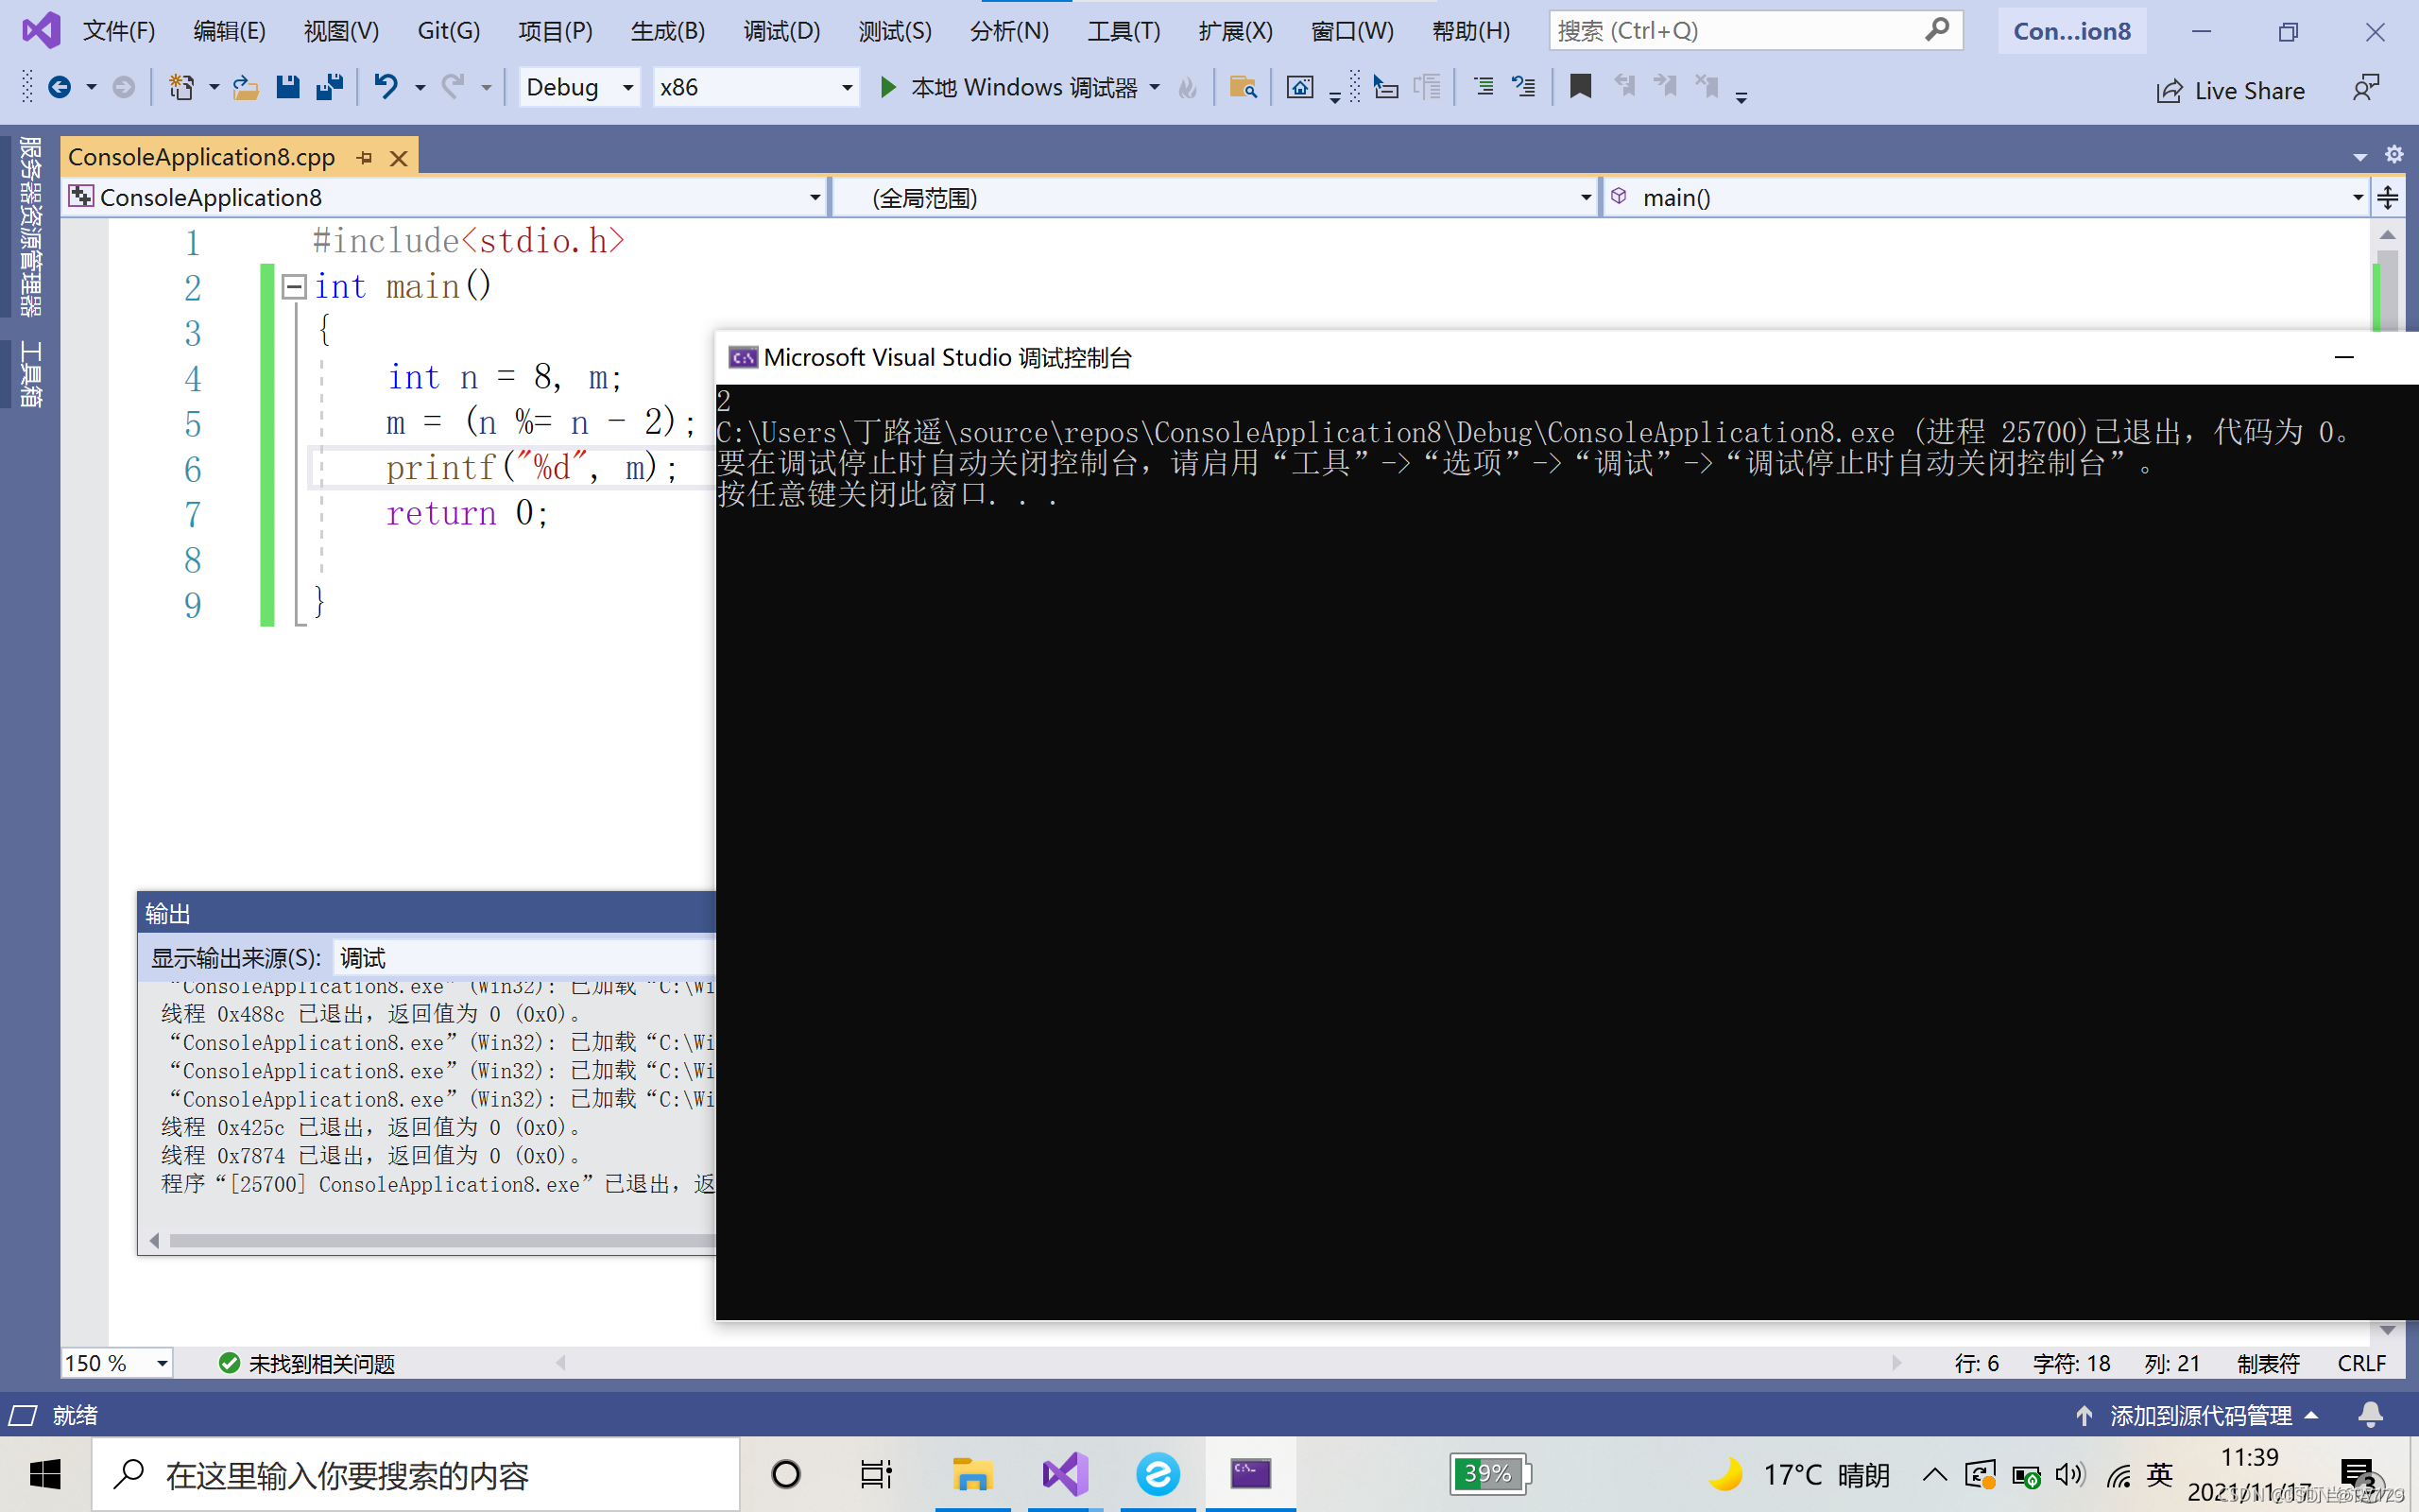Click the Undo arrow icon

pos(386,88)
